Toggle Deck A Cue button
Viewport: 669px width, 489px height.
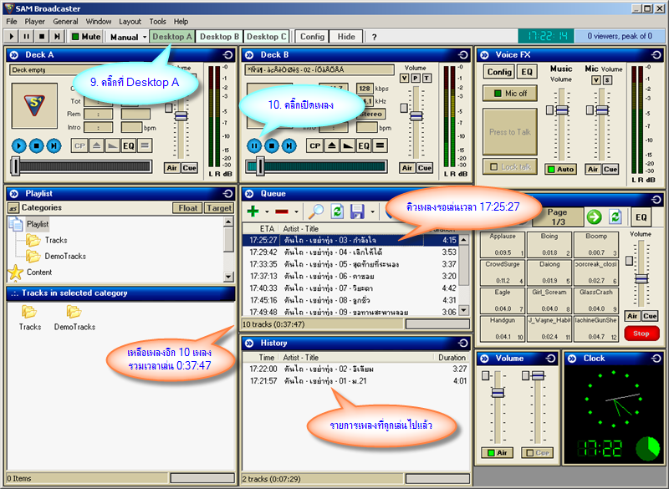coord(190,168)
